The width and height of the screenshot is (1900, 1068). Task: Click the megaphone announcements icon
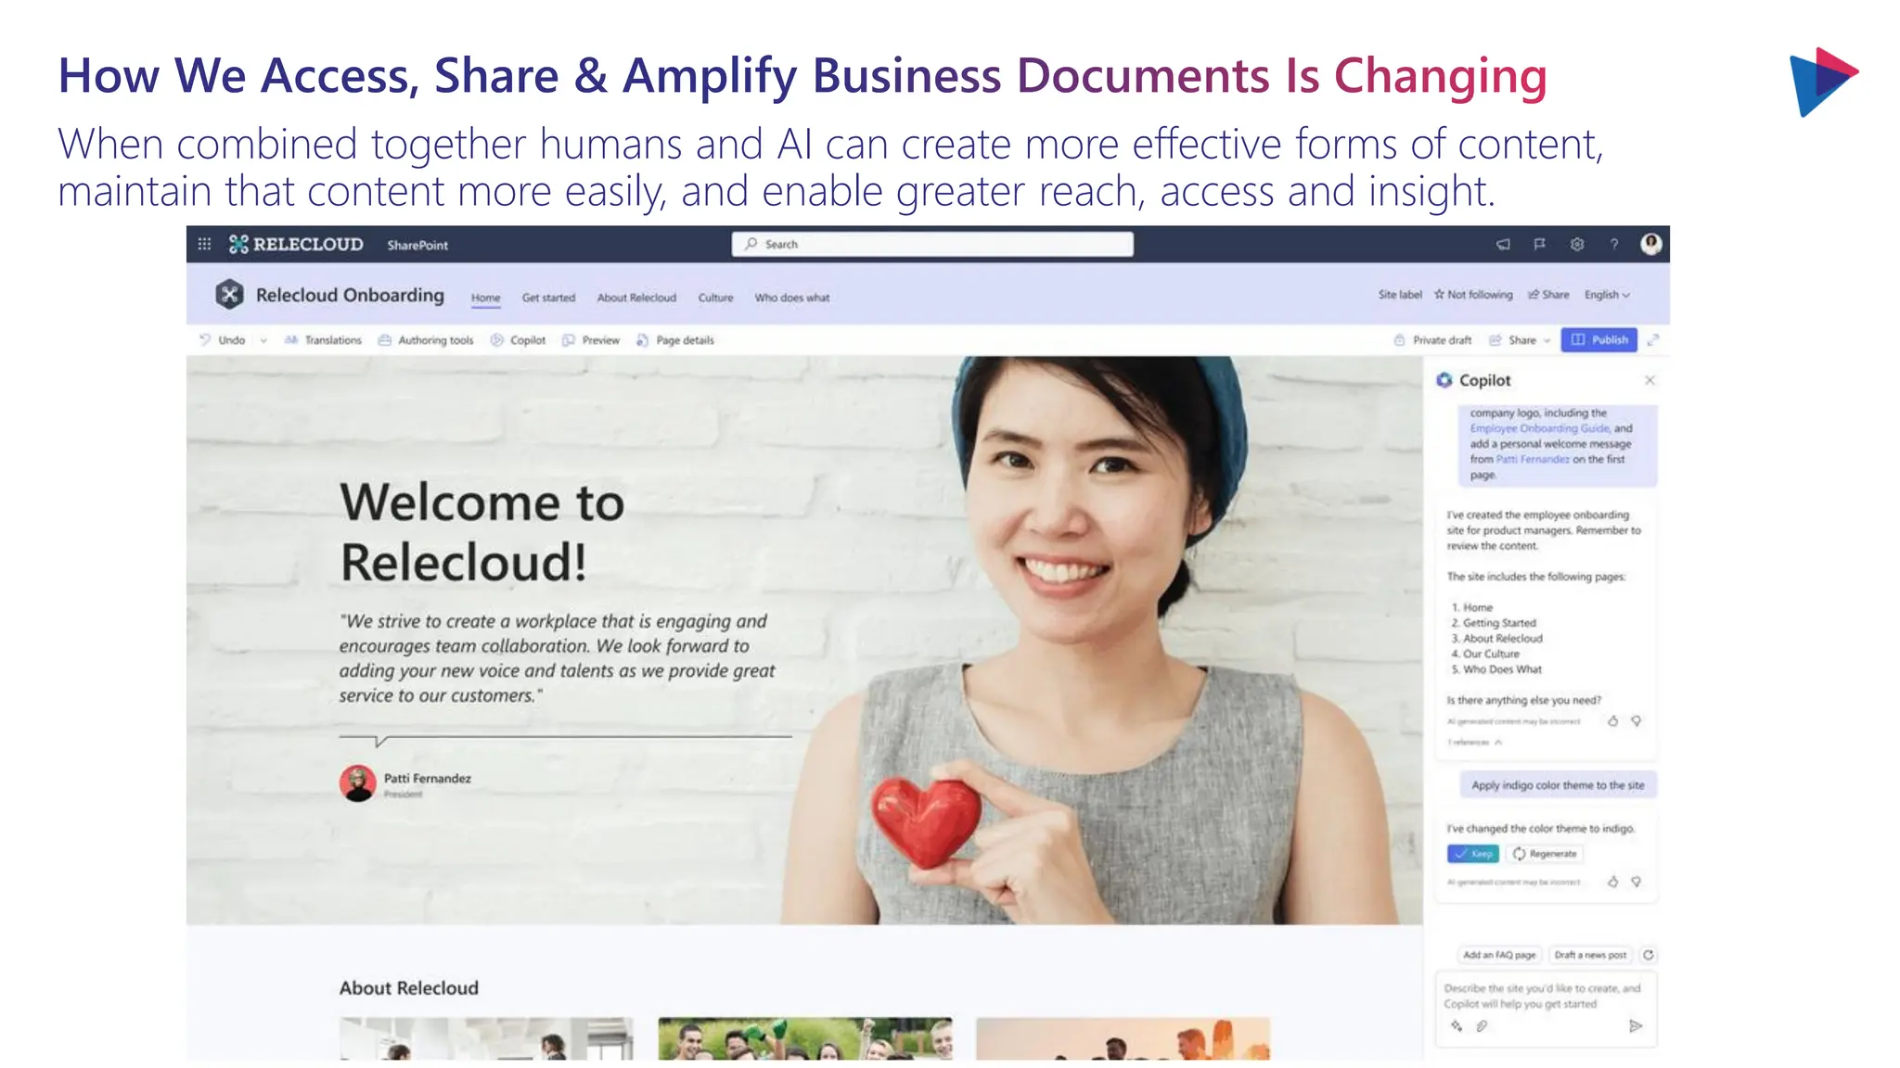[x=1503, y=244]
